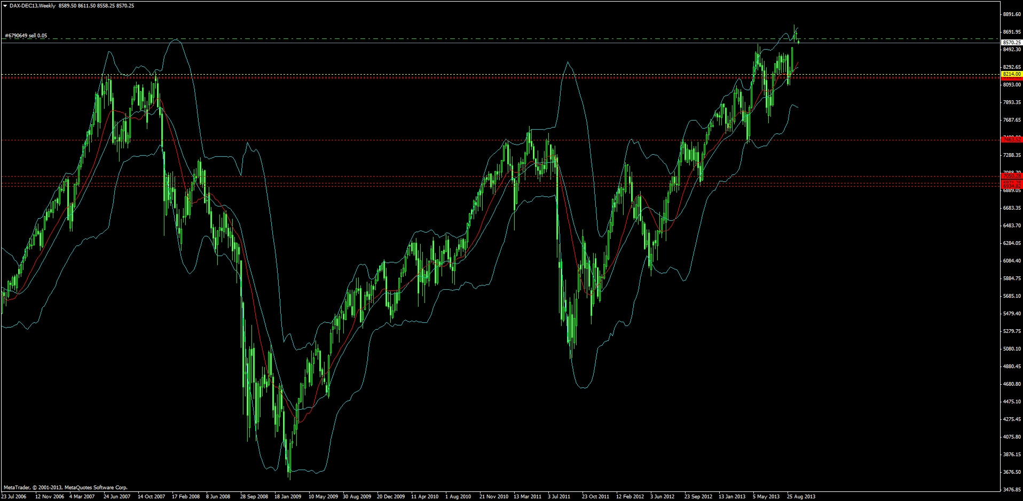Viewport: 1023px width, 501px height.
Task: Select the 18 Jan 2009 date label
Action: click(x=287, y=496)
